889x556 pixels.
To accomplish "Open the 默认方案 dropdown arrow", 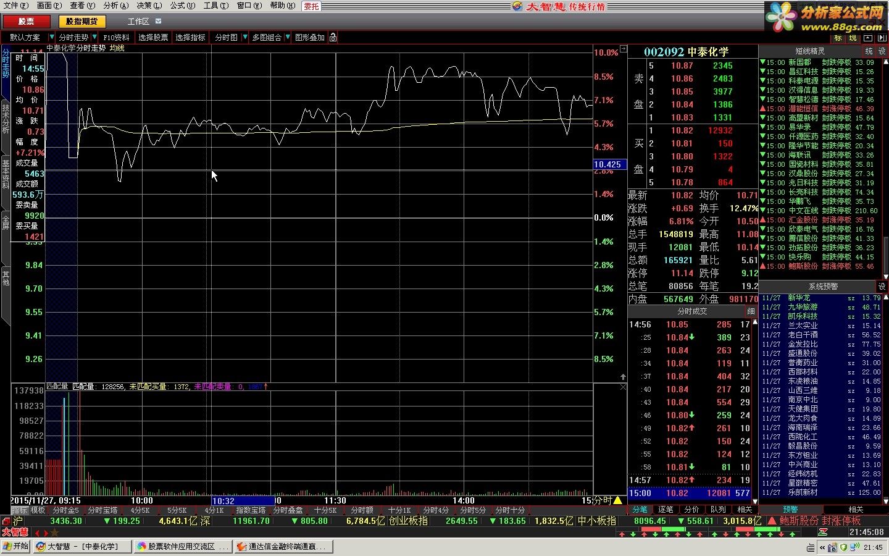I will pos(51,38).
